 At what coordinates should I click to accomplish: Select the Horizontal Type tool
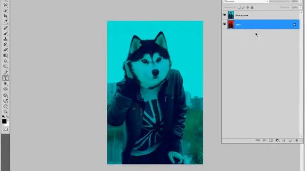pyautogui.click(x=5, y=78)
